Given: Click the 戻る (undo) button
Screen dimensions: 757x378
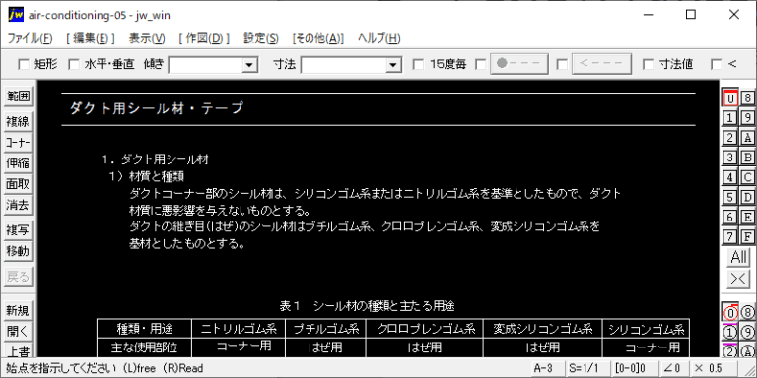Looking at the screenshot, I should point(18,277).
